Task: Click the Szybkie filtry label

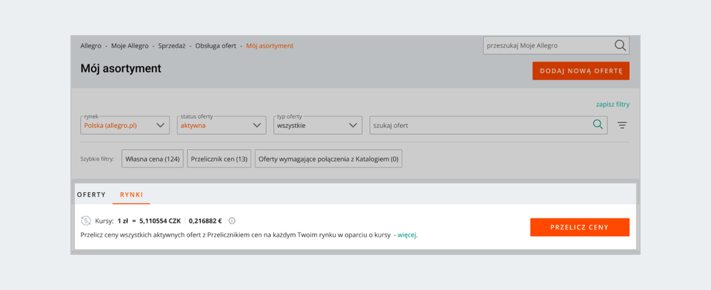Action: click(97, 159)
